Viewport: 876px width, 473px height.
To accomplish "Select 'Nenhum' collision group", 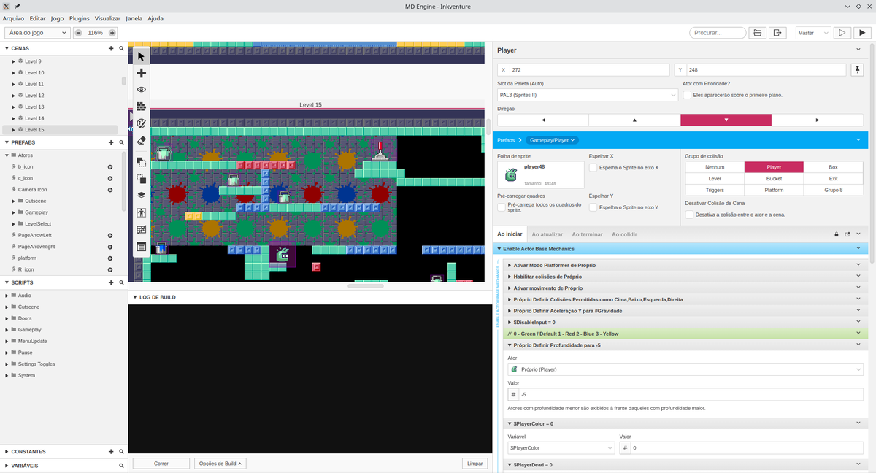I will tap(715, 167).
